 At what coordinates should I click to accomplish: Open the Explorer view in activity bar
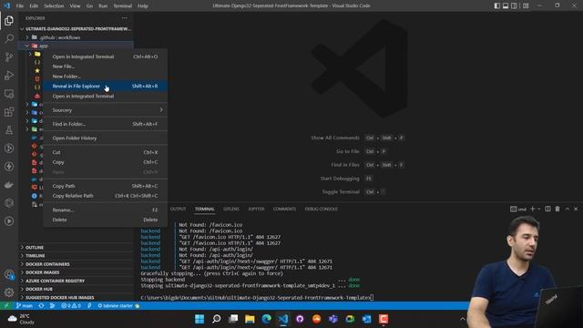[9, 20]
